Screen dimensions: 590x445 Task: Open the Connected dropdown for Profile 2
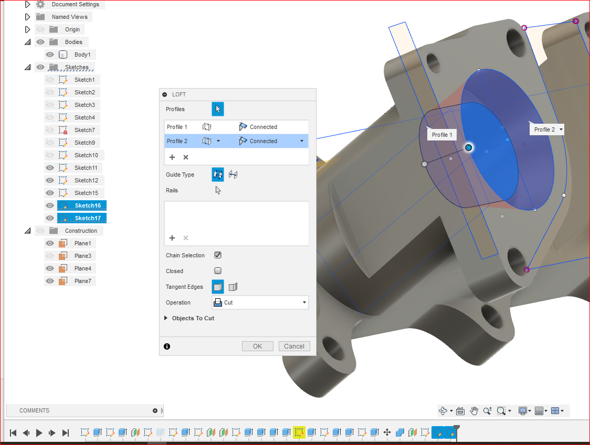tap(302, 141)
